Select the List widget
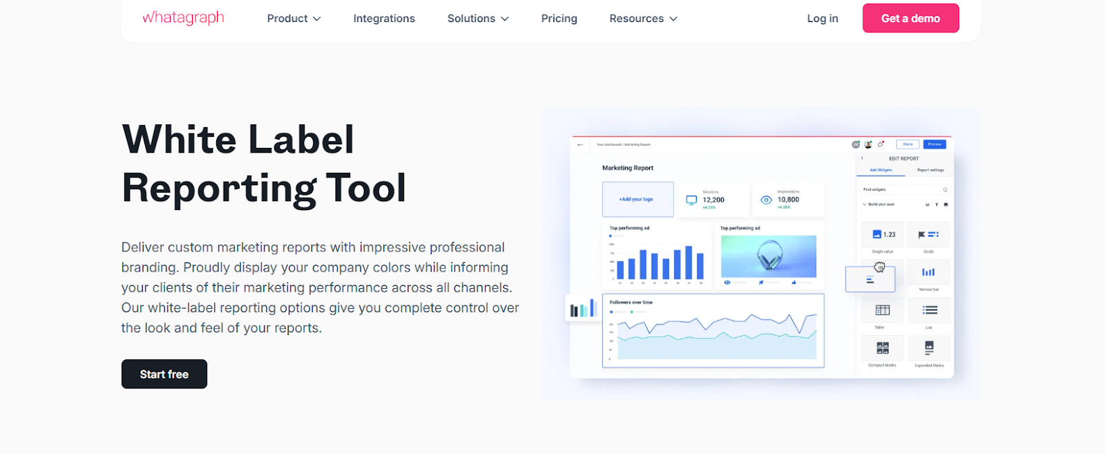Screen dimensions: 1105x454 (x=930, y=310)
